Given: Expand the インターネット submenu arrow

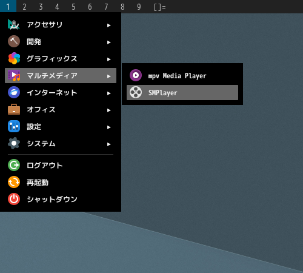Looking at the screenshot, I should tap(109, 93).
